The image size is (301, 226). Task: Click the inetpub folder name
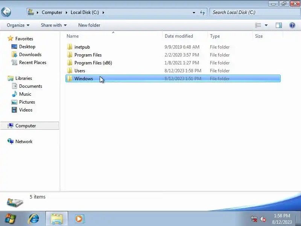[82, 47]
